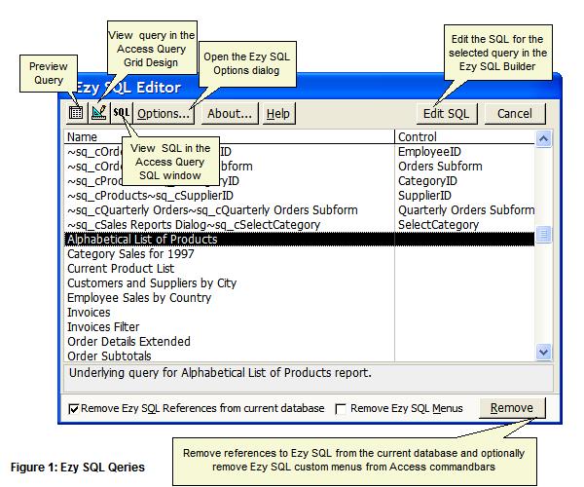Enable Remove Ezy SQL Menus checkbox
Viewport: 584px width, 487px height.
coord(341,409)
